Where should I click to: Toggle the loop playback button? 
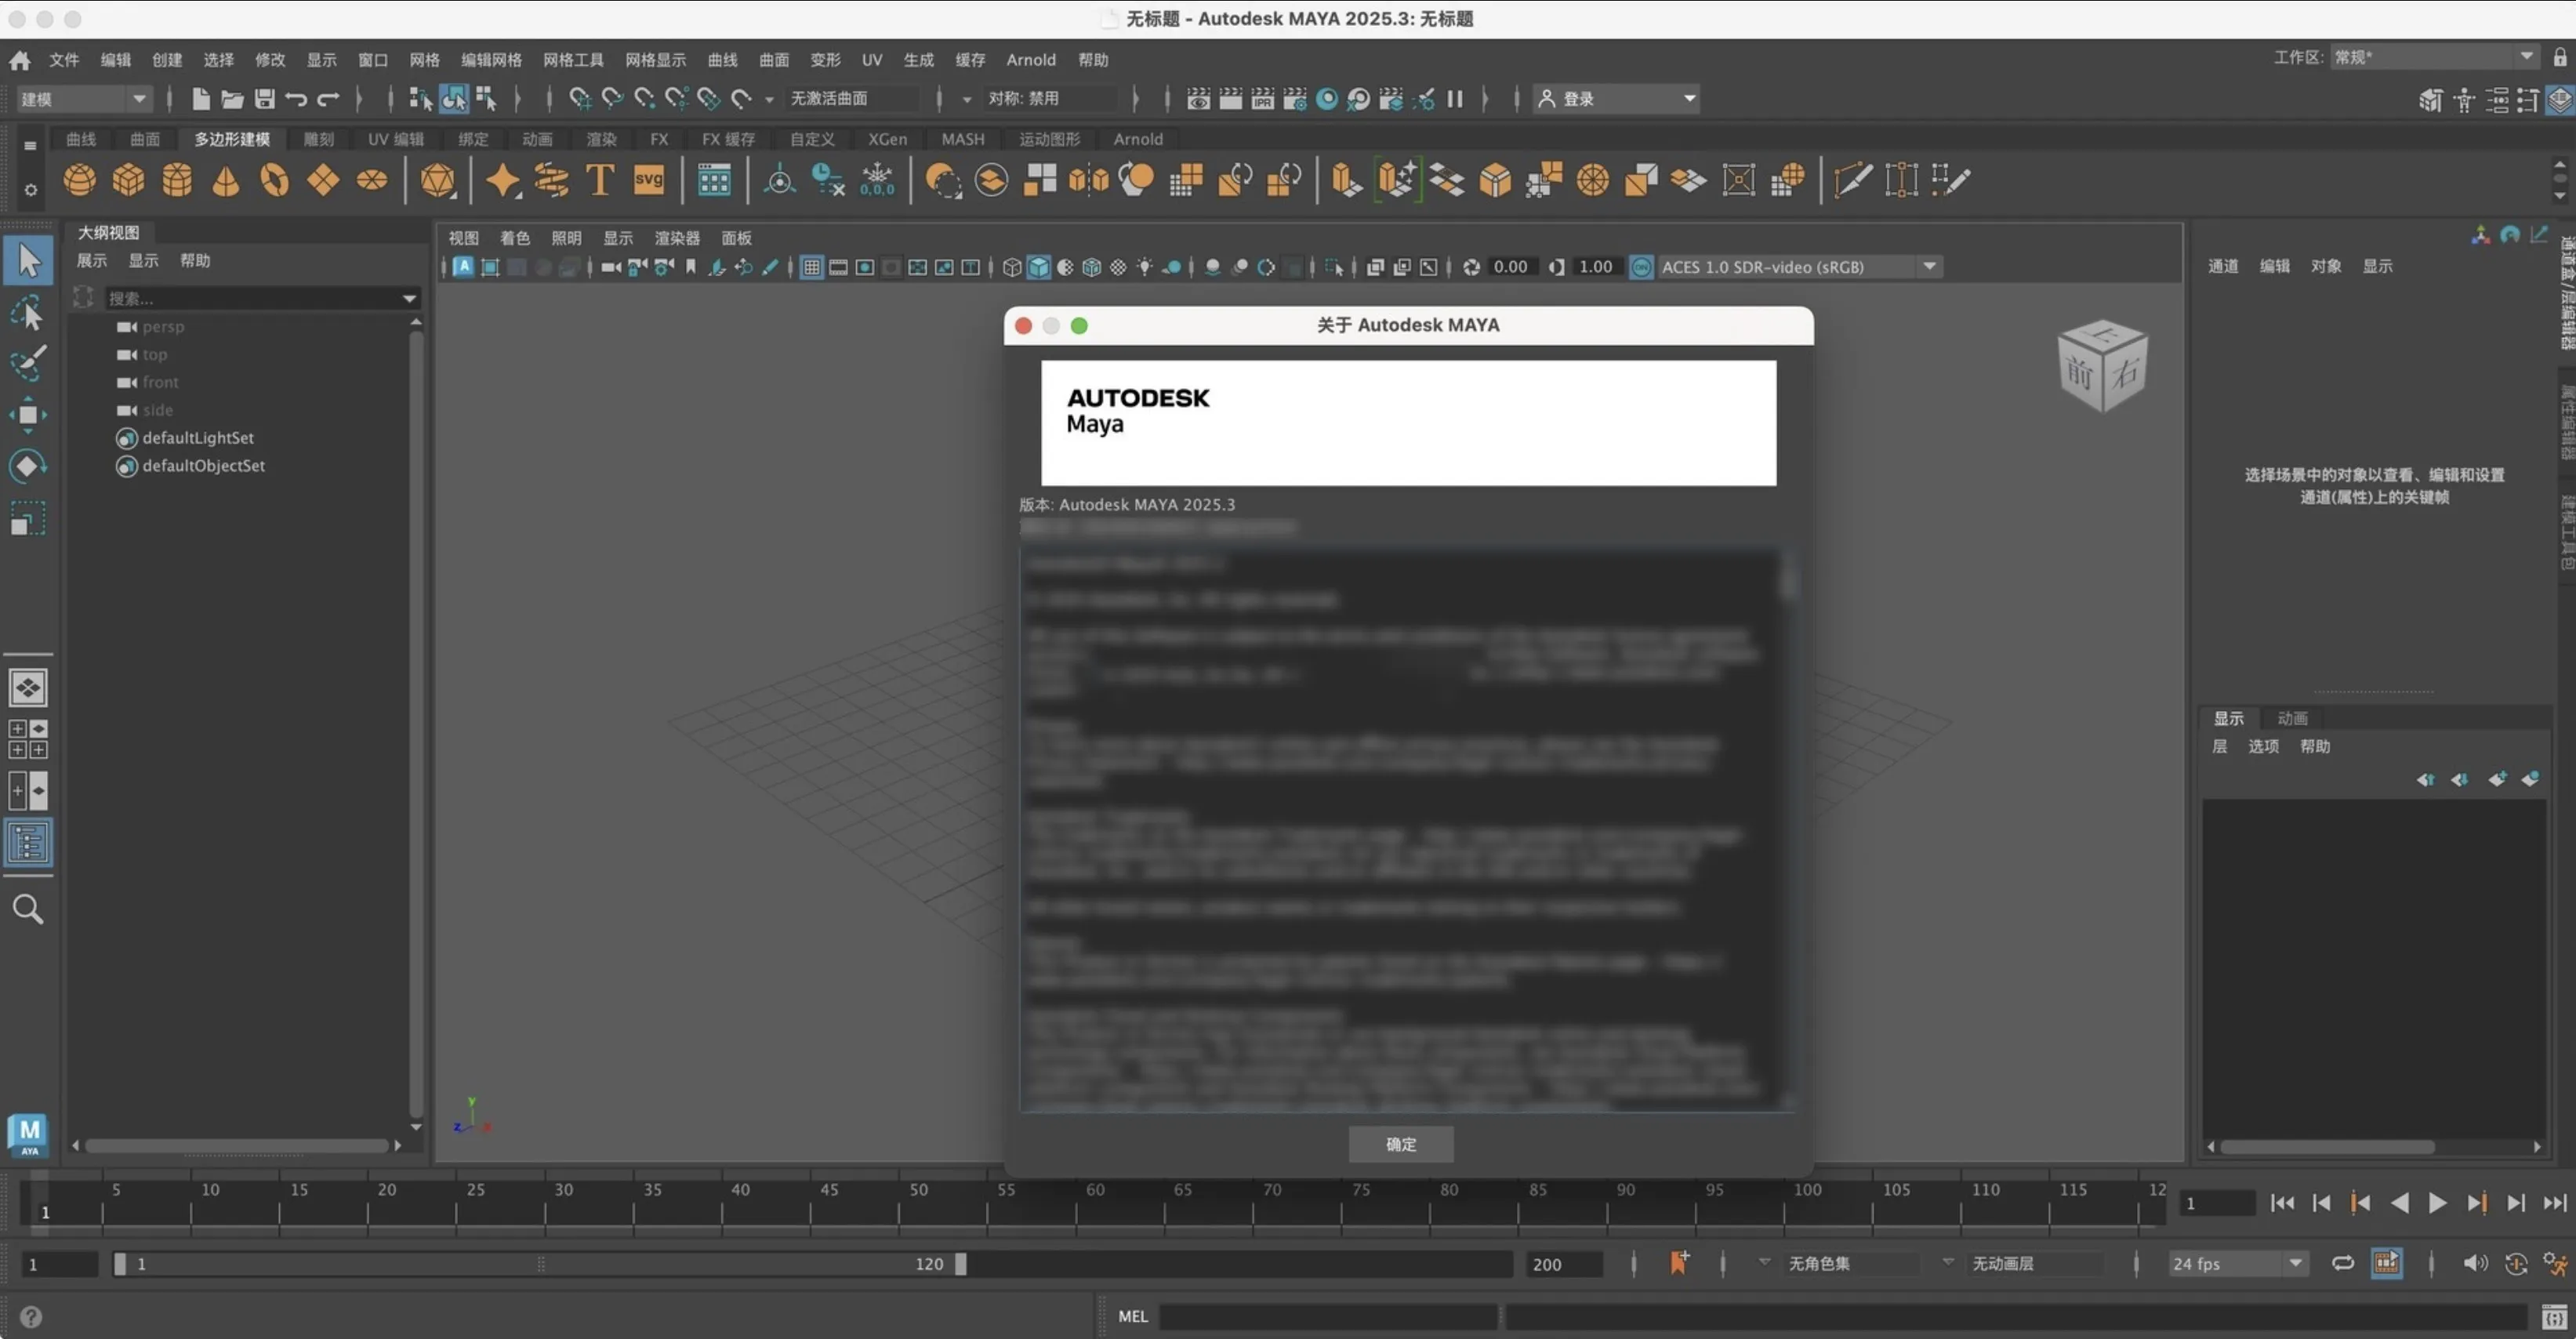point(2342,1263)
